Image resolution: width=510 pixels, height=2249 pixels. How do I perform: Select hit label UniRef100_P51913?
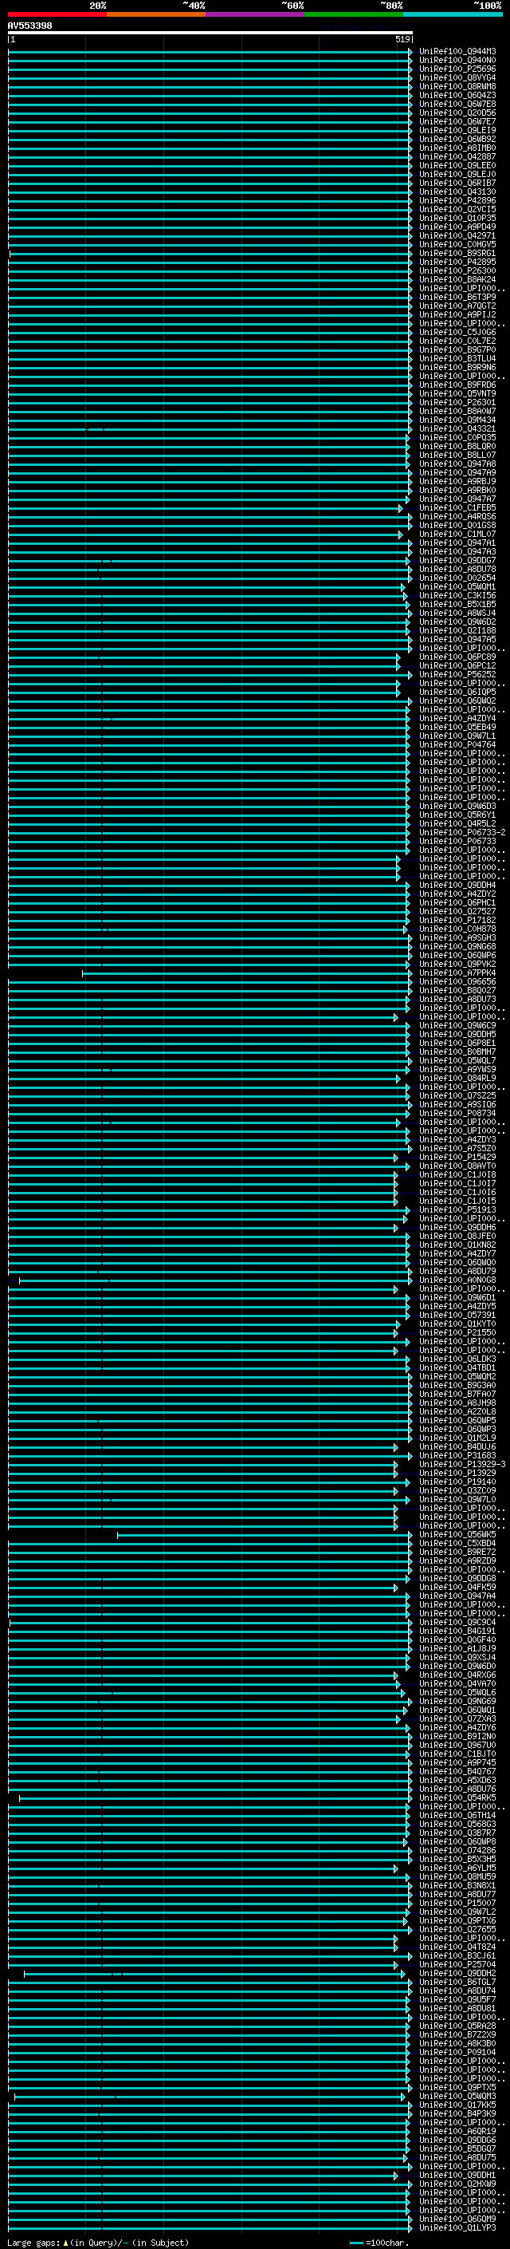tap(457, 1210)
